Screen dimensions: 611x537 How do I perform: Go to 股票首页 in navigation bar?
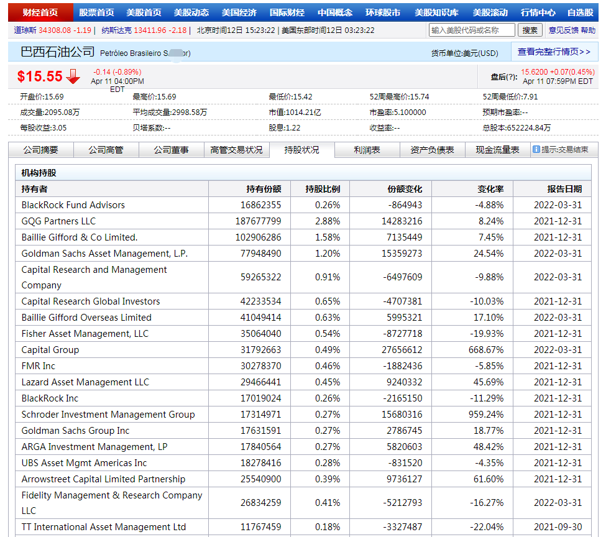(x=96, y=12)
